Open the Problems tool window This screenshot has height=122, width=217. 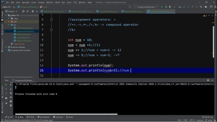(44, 117)
